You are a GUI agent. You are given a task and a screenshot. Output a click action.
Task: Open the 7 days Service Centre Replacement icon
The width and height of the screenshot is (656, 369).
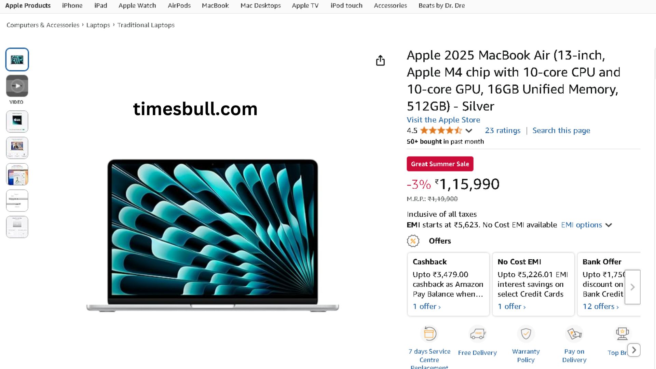(x=429, y=333)
